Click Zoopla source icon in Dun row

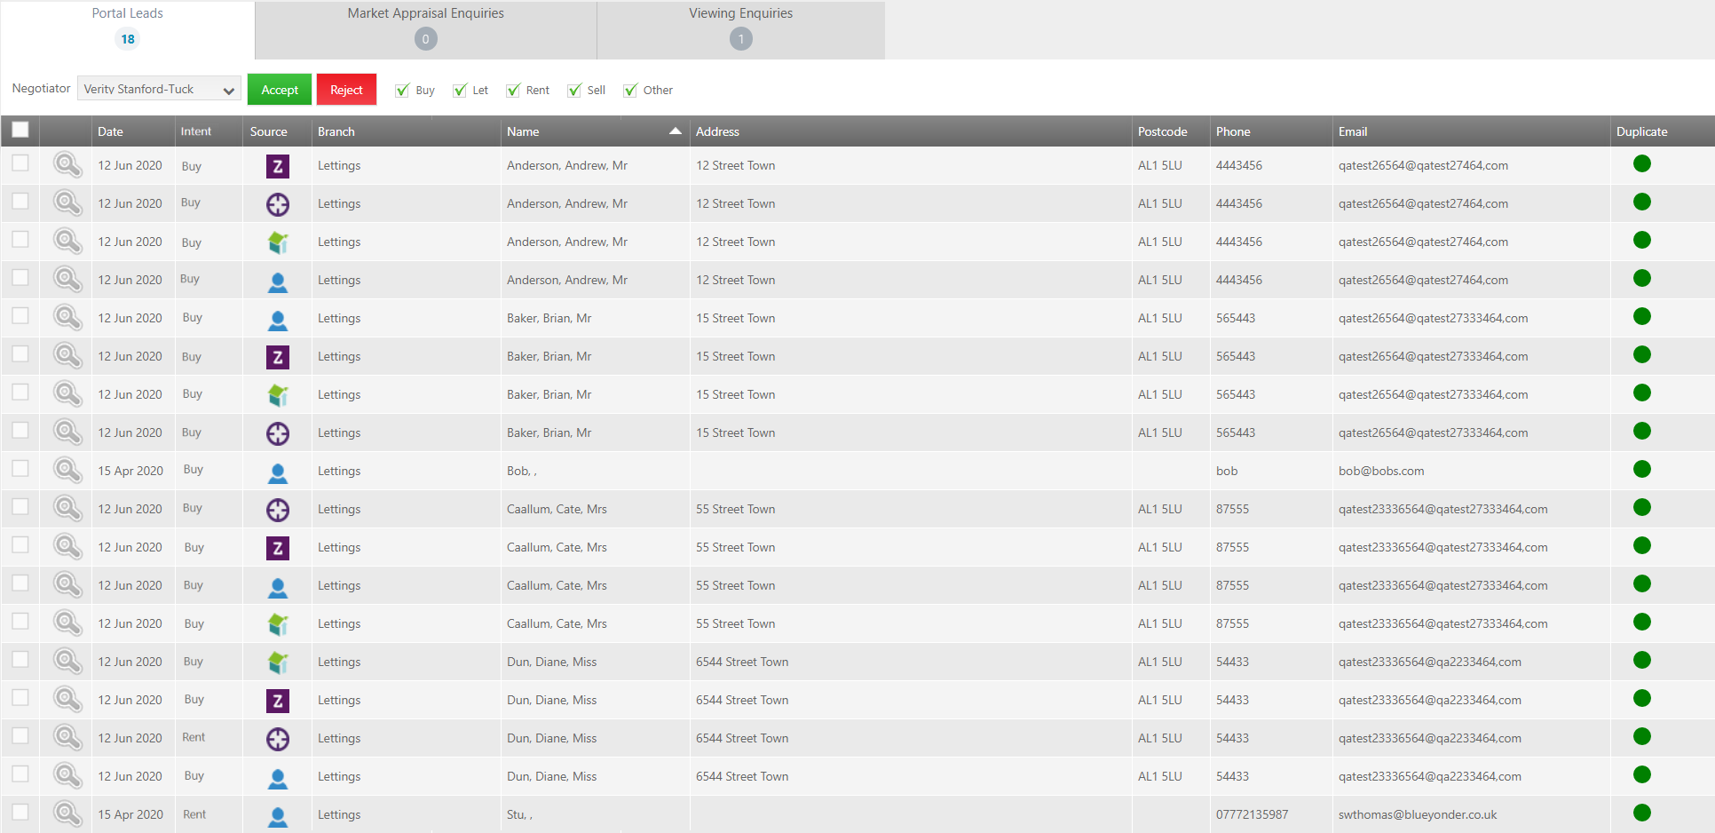[278, 701]
